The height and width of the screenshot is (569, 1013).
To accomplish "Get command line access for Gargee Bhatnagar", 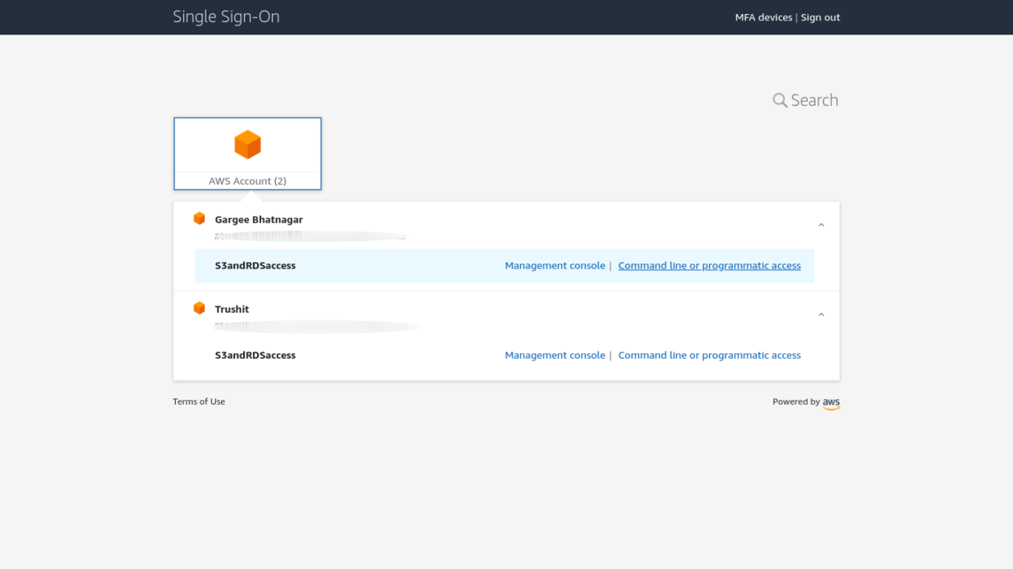I will point(709,266).
